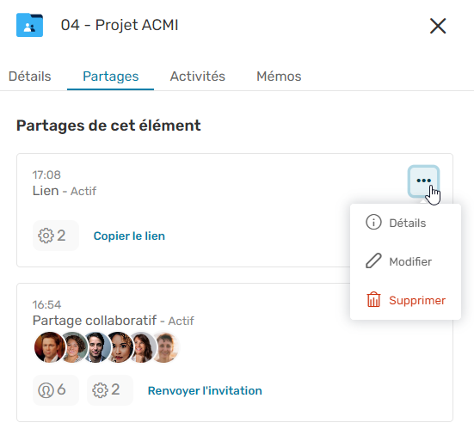The width and height of the screenshot is (474, 435).
Task: Click the red trash bin icon
Action: 373,300
